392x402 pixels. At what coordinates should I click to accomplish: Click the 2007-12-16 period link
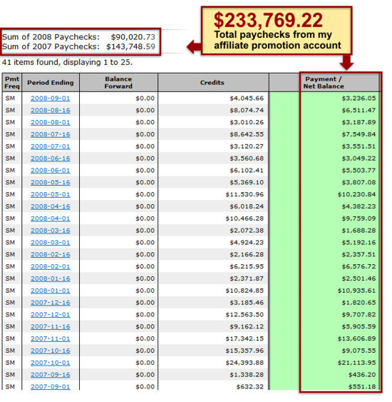click(50, 303)
